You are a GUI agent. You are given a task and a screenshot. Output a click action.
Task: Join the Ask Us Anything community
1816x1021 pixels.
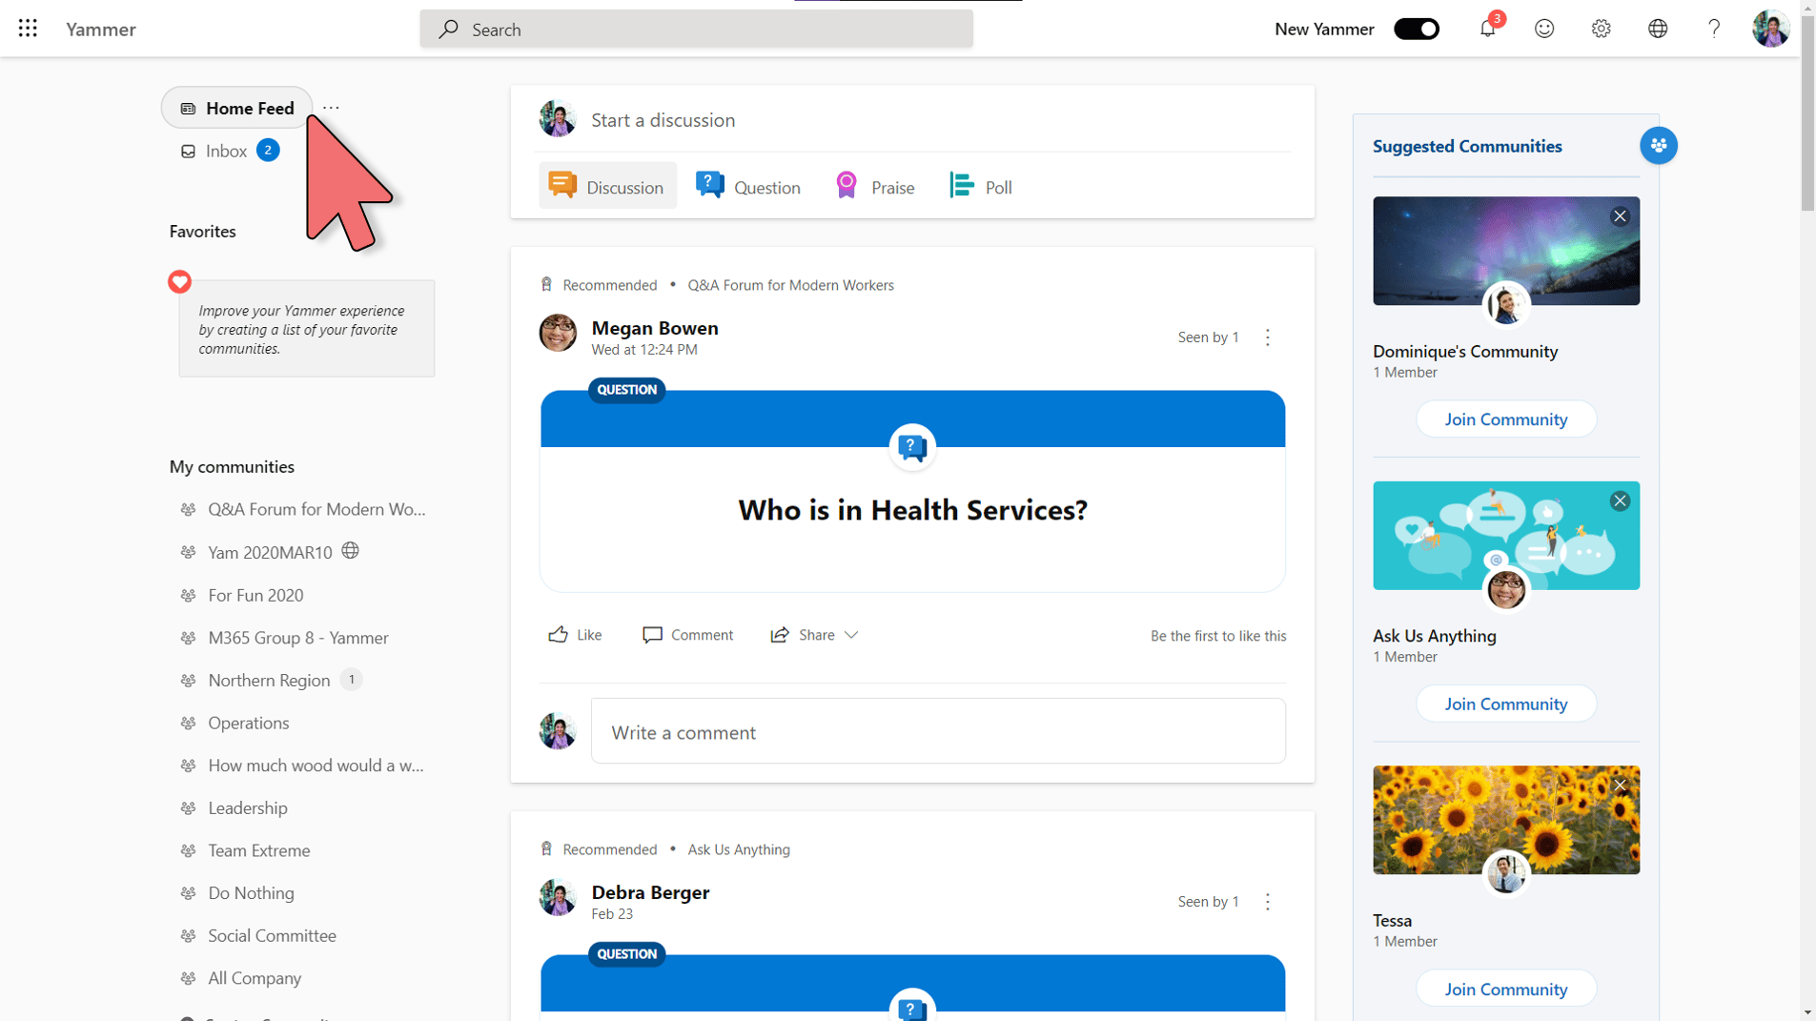(1505, 704)
